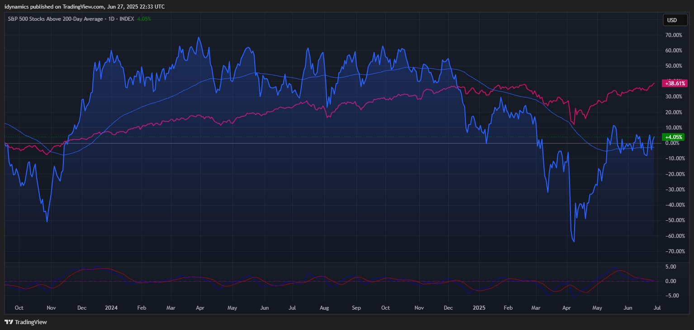The width and height of the screenshot is (694, 330).
Task: Click the Aug label on time axis
Action: pyautogui.click(x=324, y=308)
